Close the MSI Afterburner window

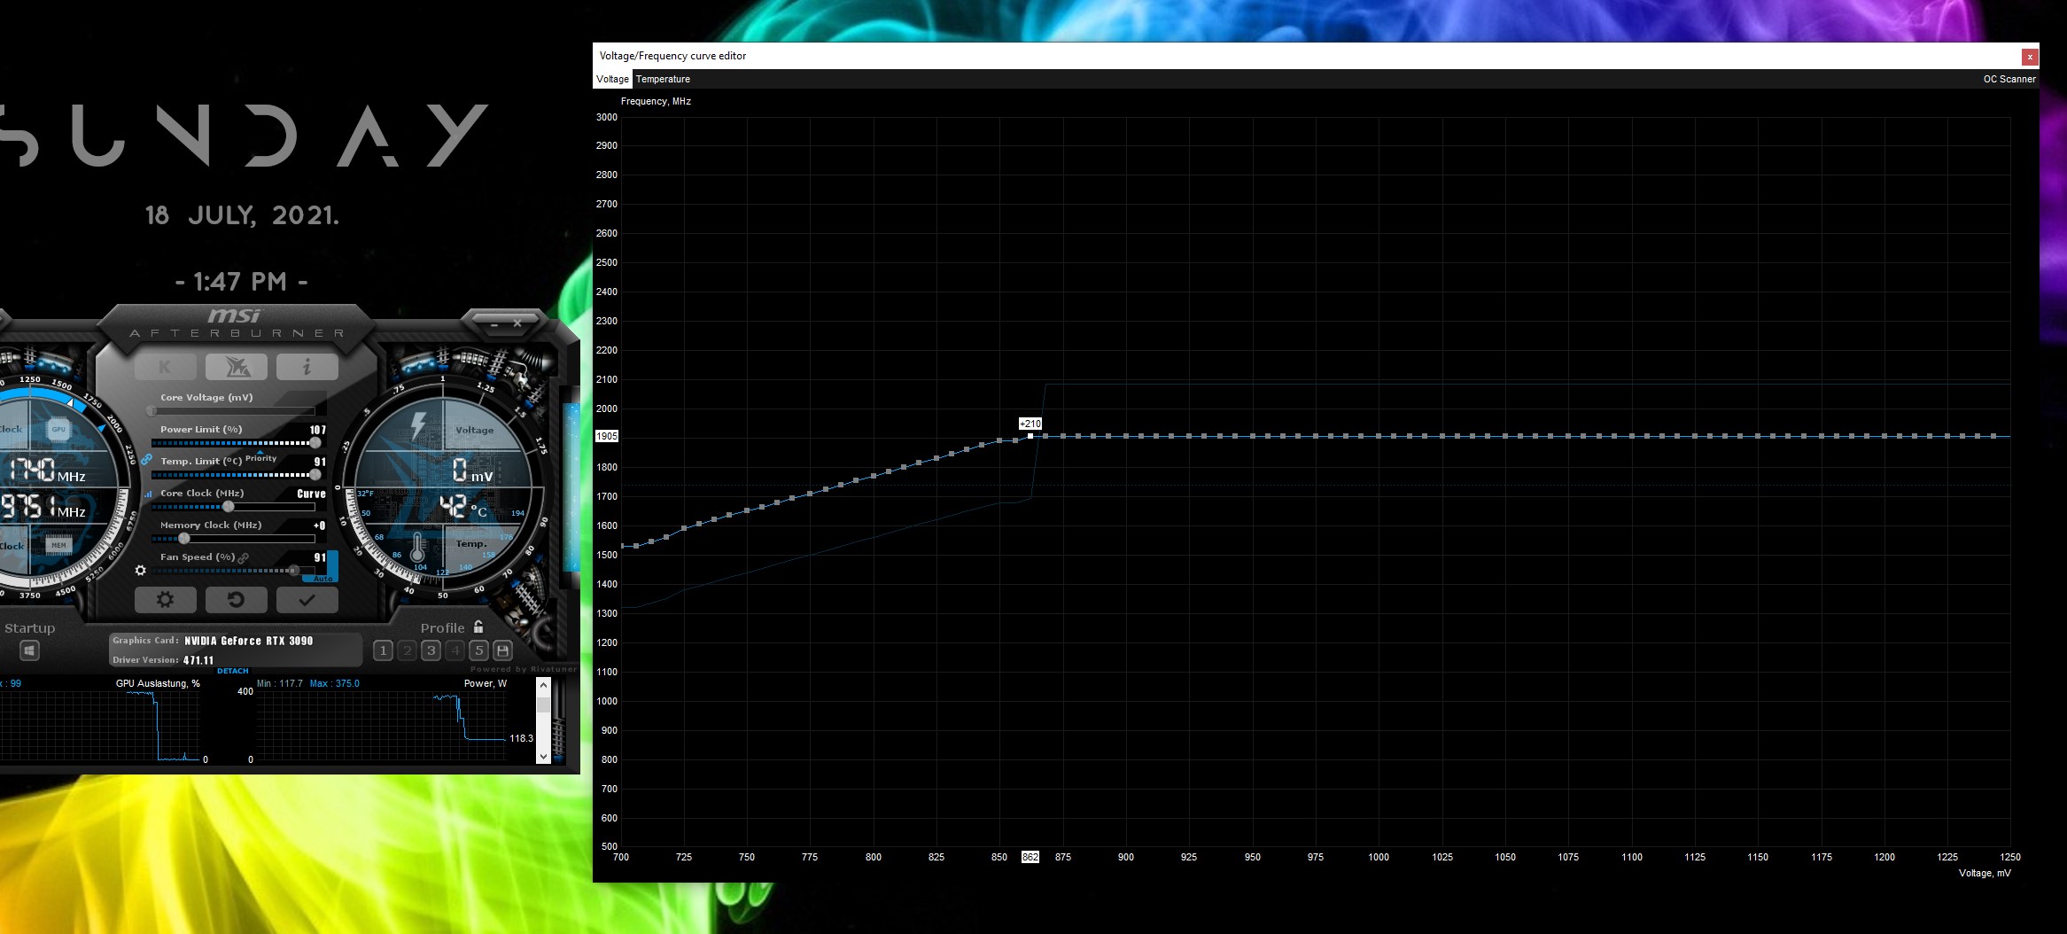518,323
